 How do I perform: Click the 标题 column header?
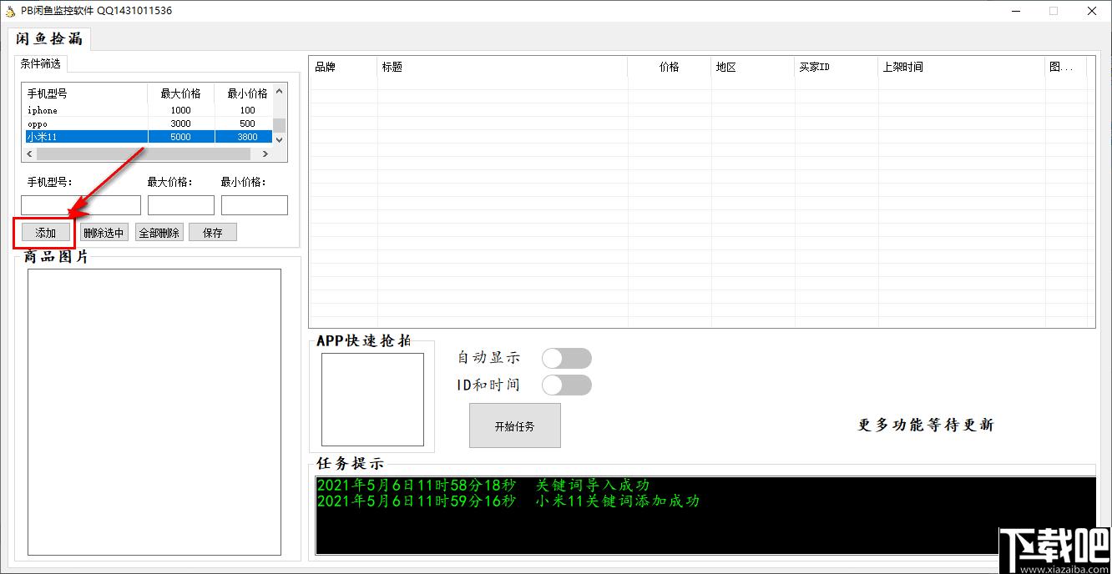(x=503, y=67)
